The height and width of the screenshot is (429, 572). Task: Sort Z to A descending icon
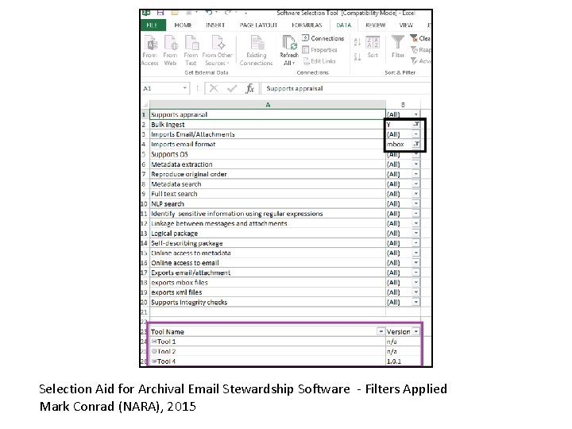[x=357, y=56]
